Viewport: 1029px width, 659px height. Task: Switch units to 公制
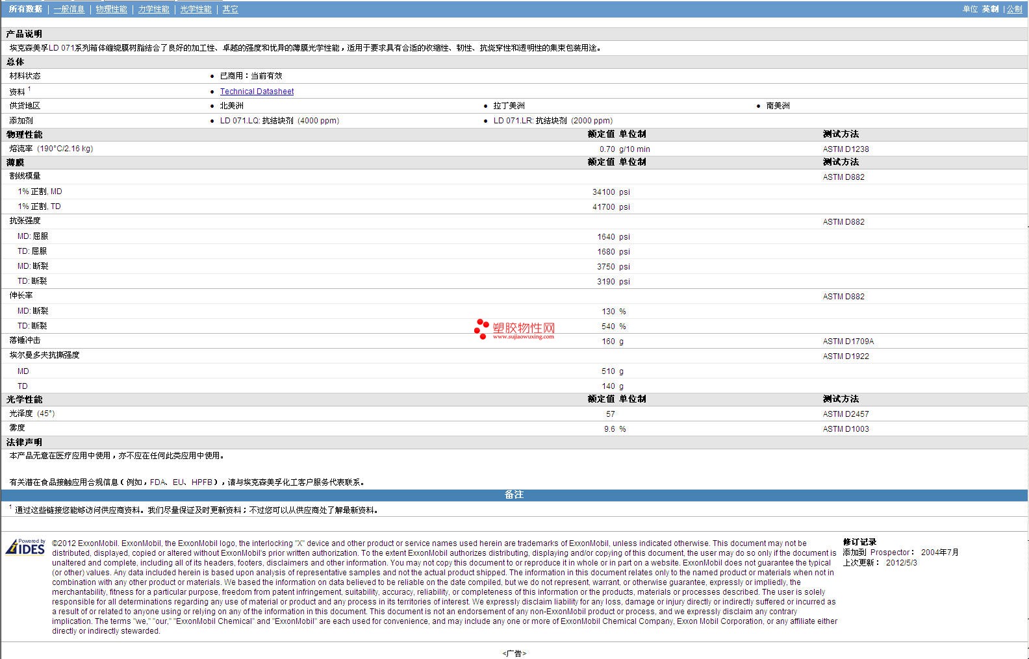[x=1014, y=9]
